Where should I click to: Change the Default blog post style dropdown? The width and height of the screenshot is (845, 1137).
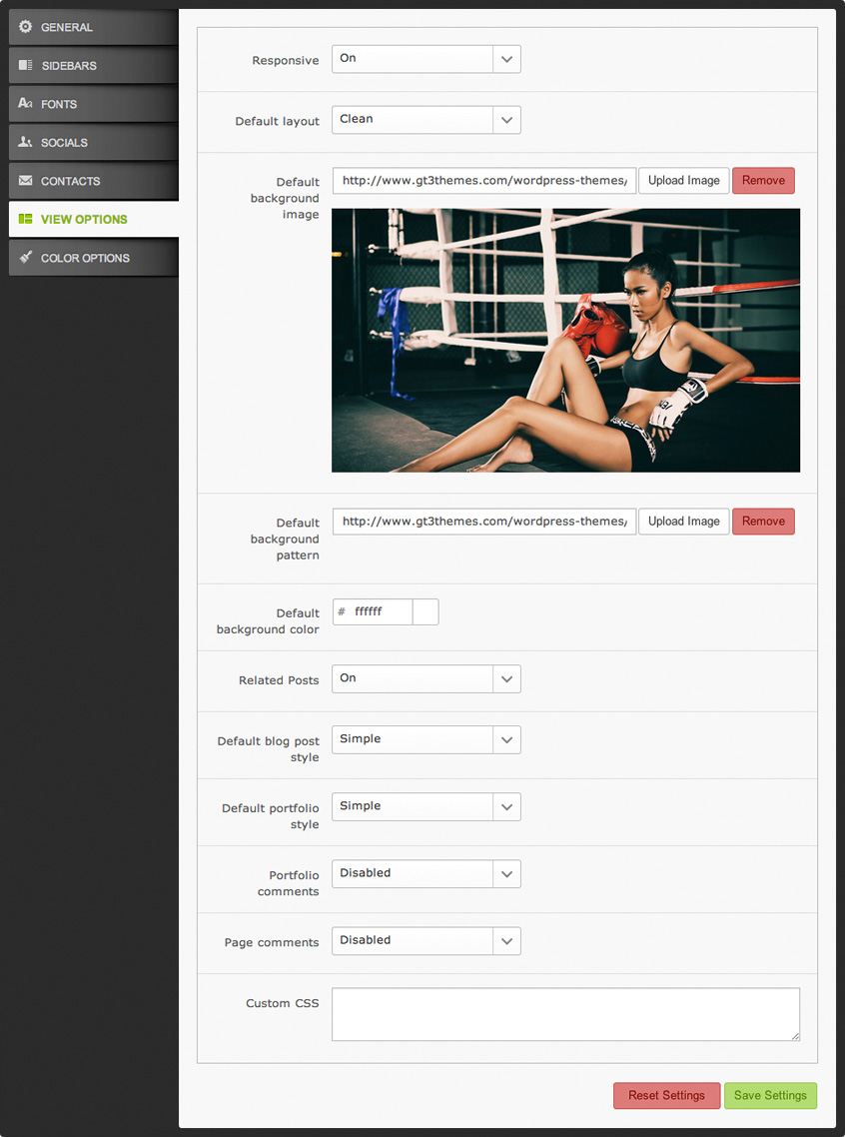425,740
